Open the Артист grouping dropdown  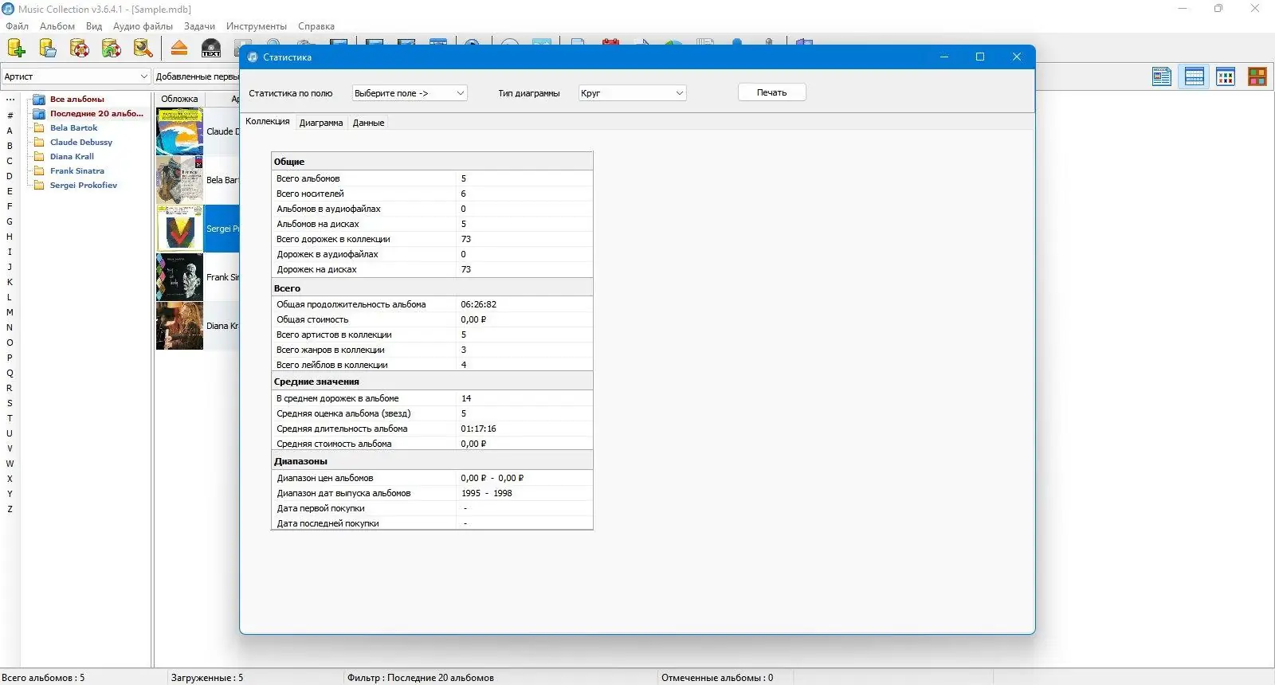(x=76, y=76)
